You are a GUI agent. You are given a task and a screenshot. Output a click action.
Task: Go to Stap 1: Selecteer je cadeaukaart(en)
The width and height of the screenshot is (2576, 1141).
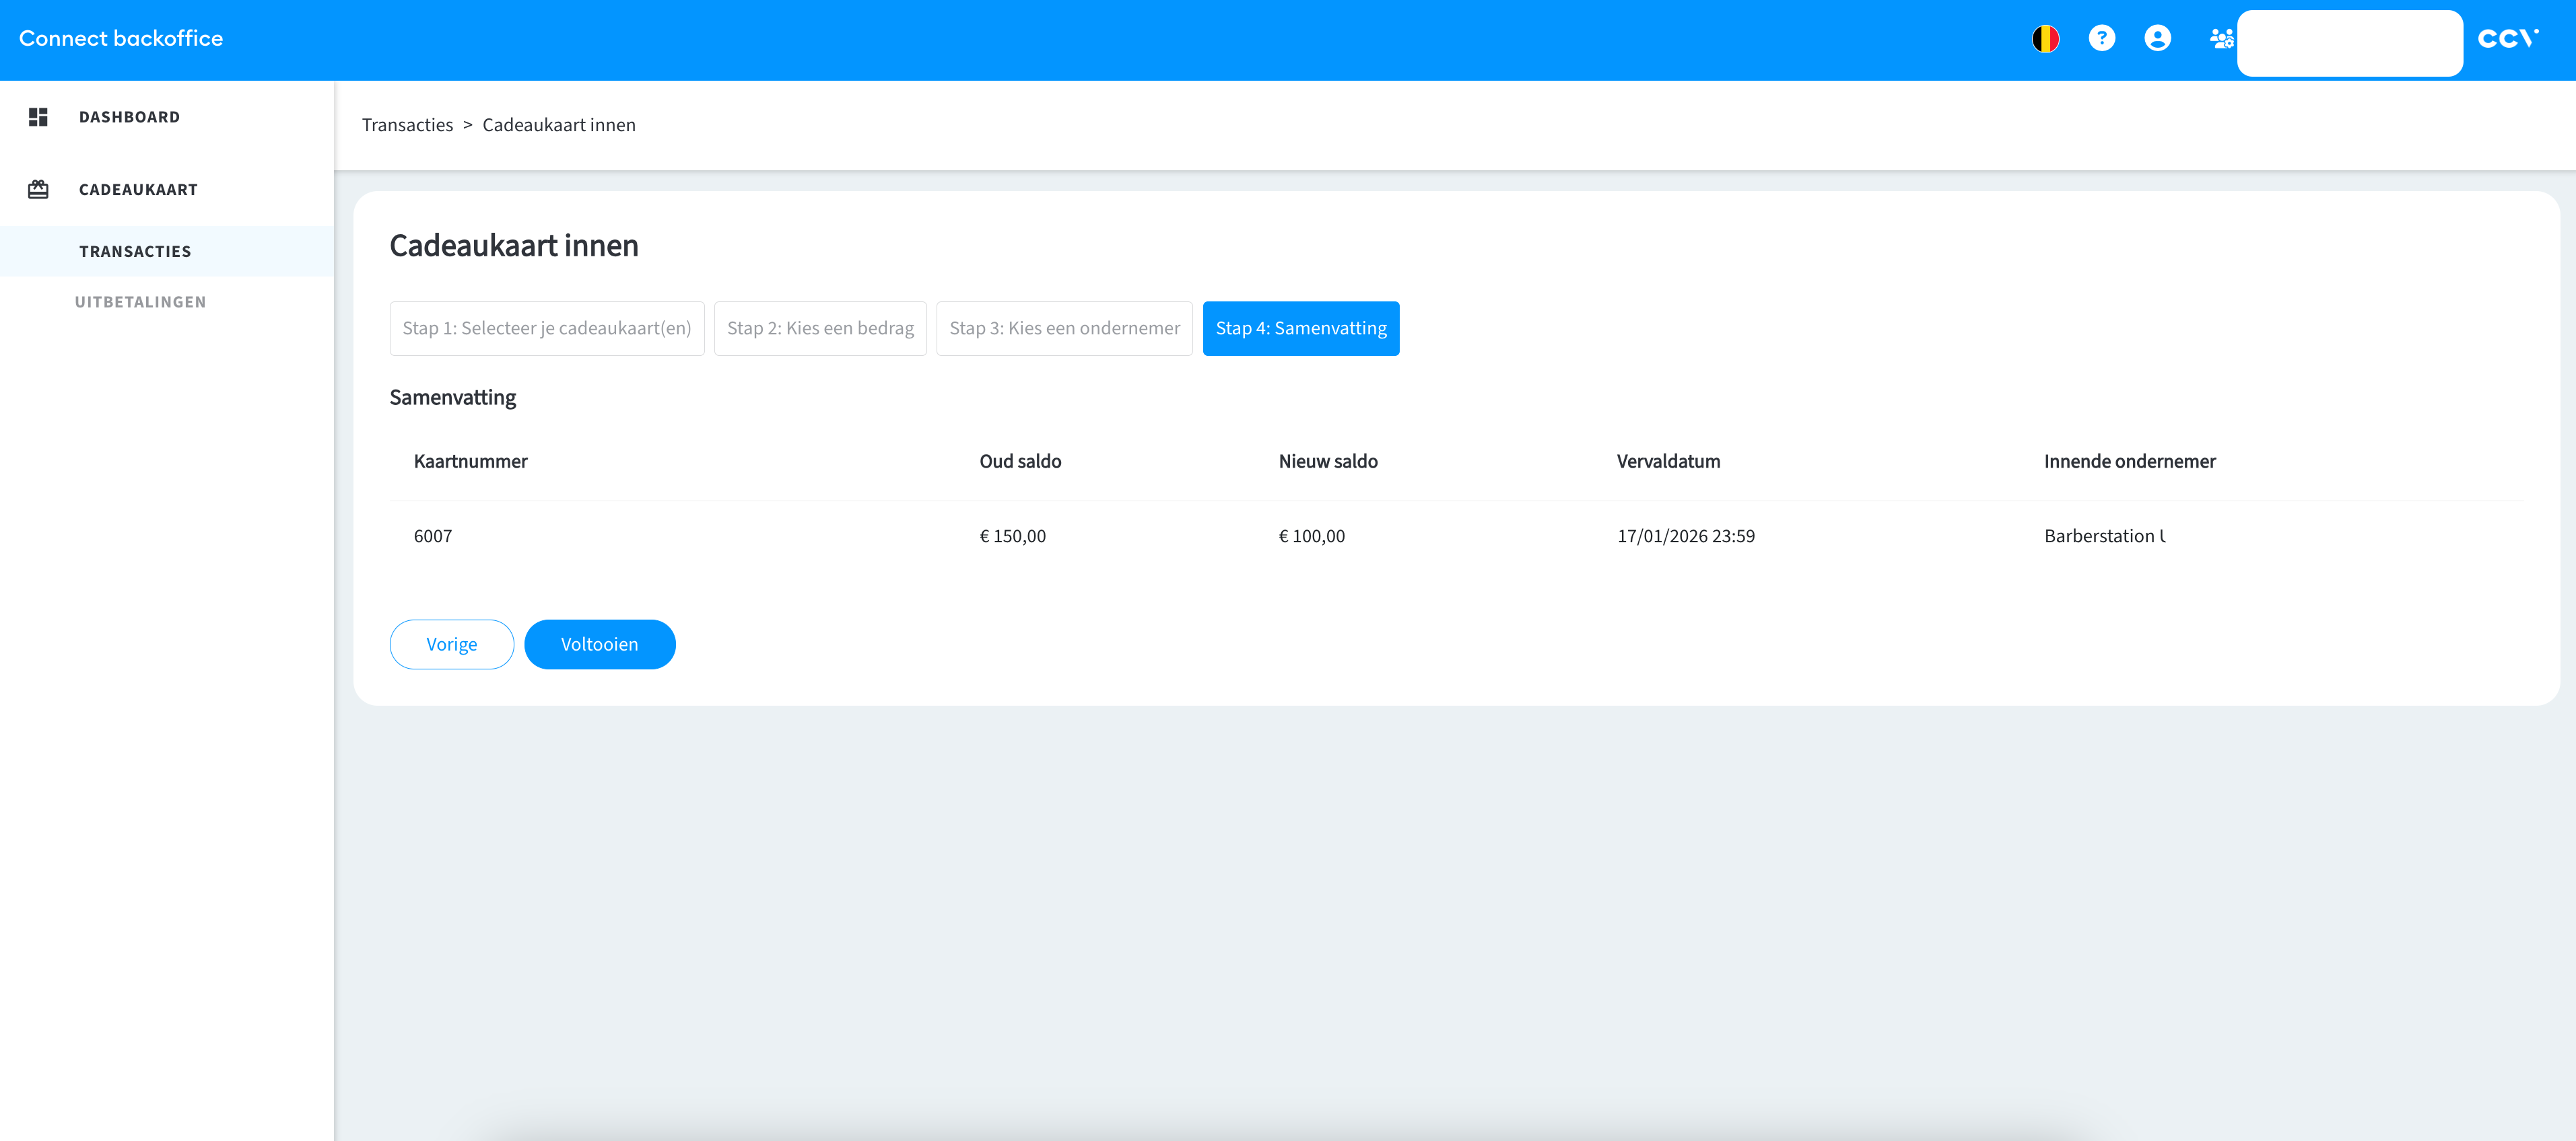pyautogui.click(x=546, y=329)
